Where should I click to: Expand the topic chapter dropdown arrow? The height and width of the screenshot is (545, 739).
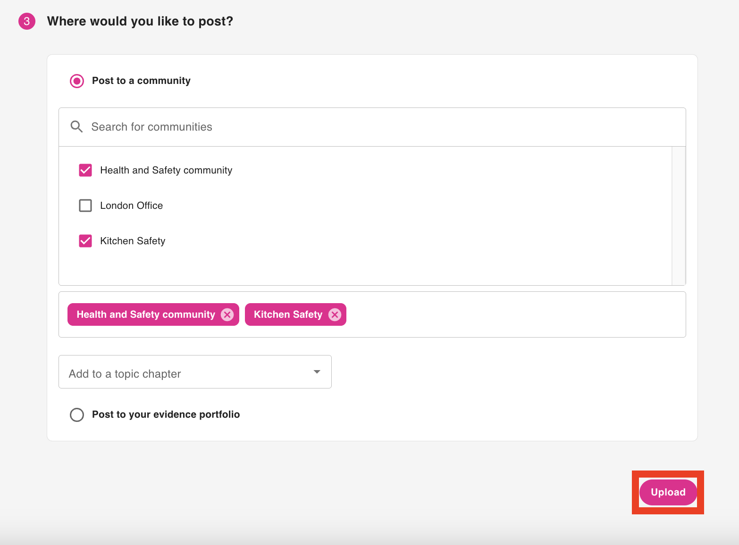coord(317,372)
